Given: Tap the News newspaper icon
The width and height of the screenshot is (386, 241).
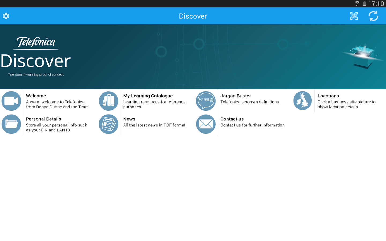Looking at the screenshot, I should [109, 124].
